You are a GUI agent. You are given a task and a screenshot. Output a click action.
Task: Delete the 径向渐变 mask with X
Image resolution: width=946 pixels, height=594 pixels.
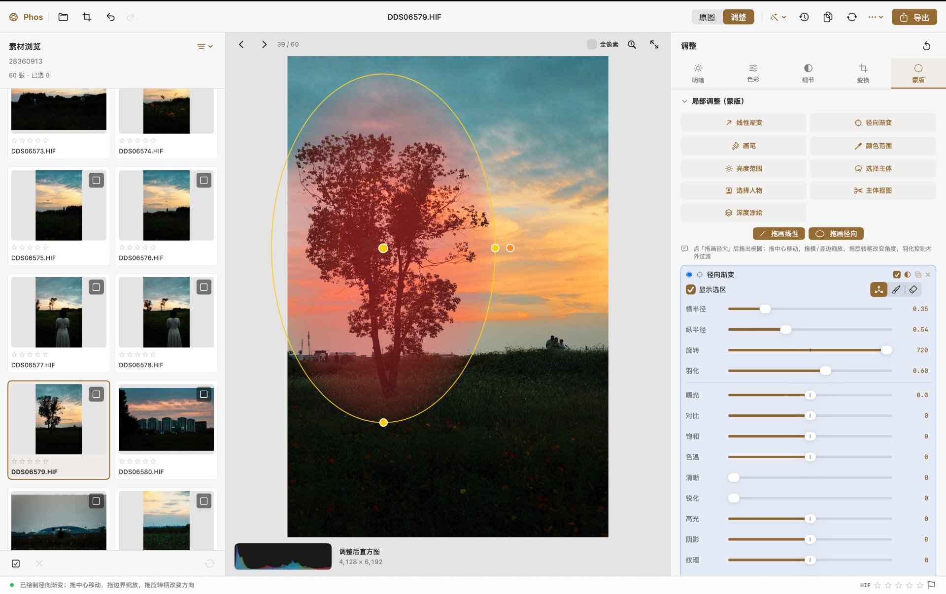[928, 275]
